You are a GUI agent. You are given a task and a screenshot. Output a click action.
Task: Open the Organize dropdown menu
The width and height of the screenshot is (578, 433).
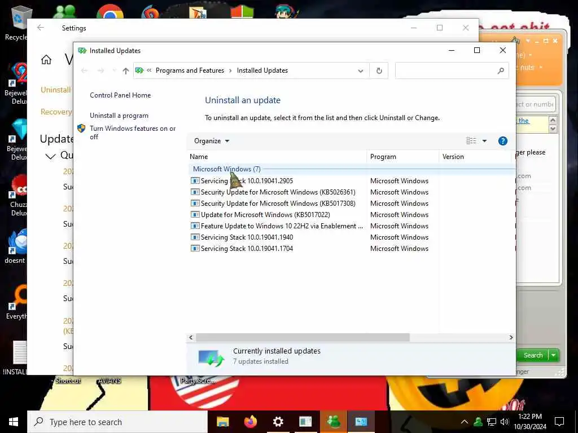tap(212, 141)
